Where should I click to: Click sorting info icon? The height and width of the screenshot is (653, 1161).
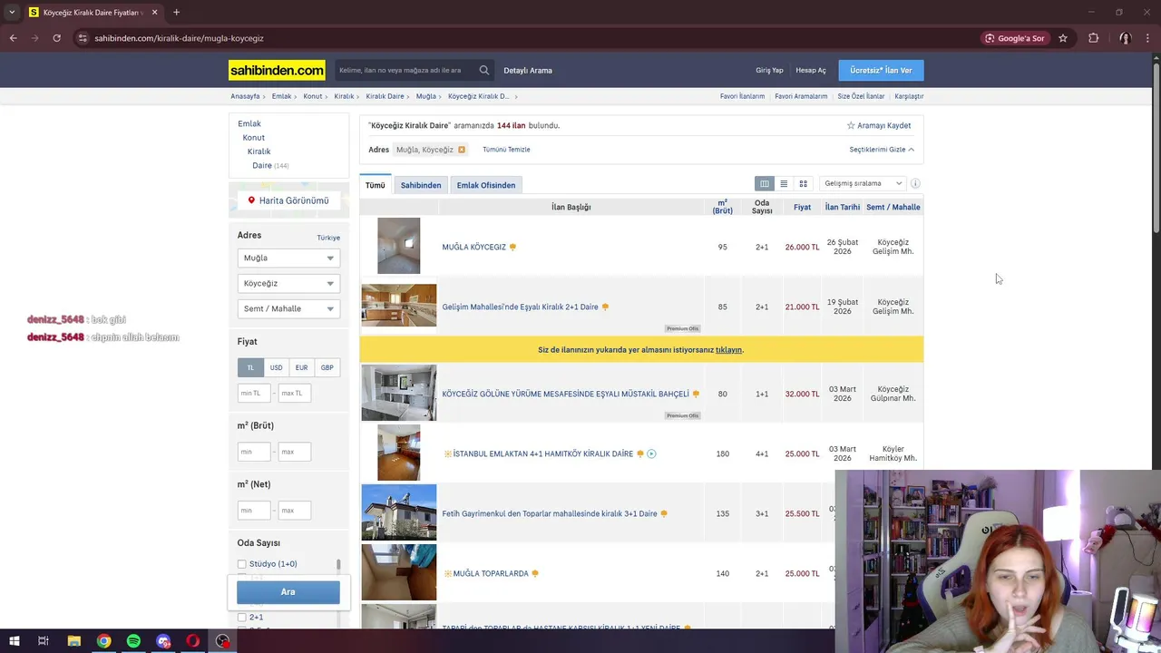point(915,183)
